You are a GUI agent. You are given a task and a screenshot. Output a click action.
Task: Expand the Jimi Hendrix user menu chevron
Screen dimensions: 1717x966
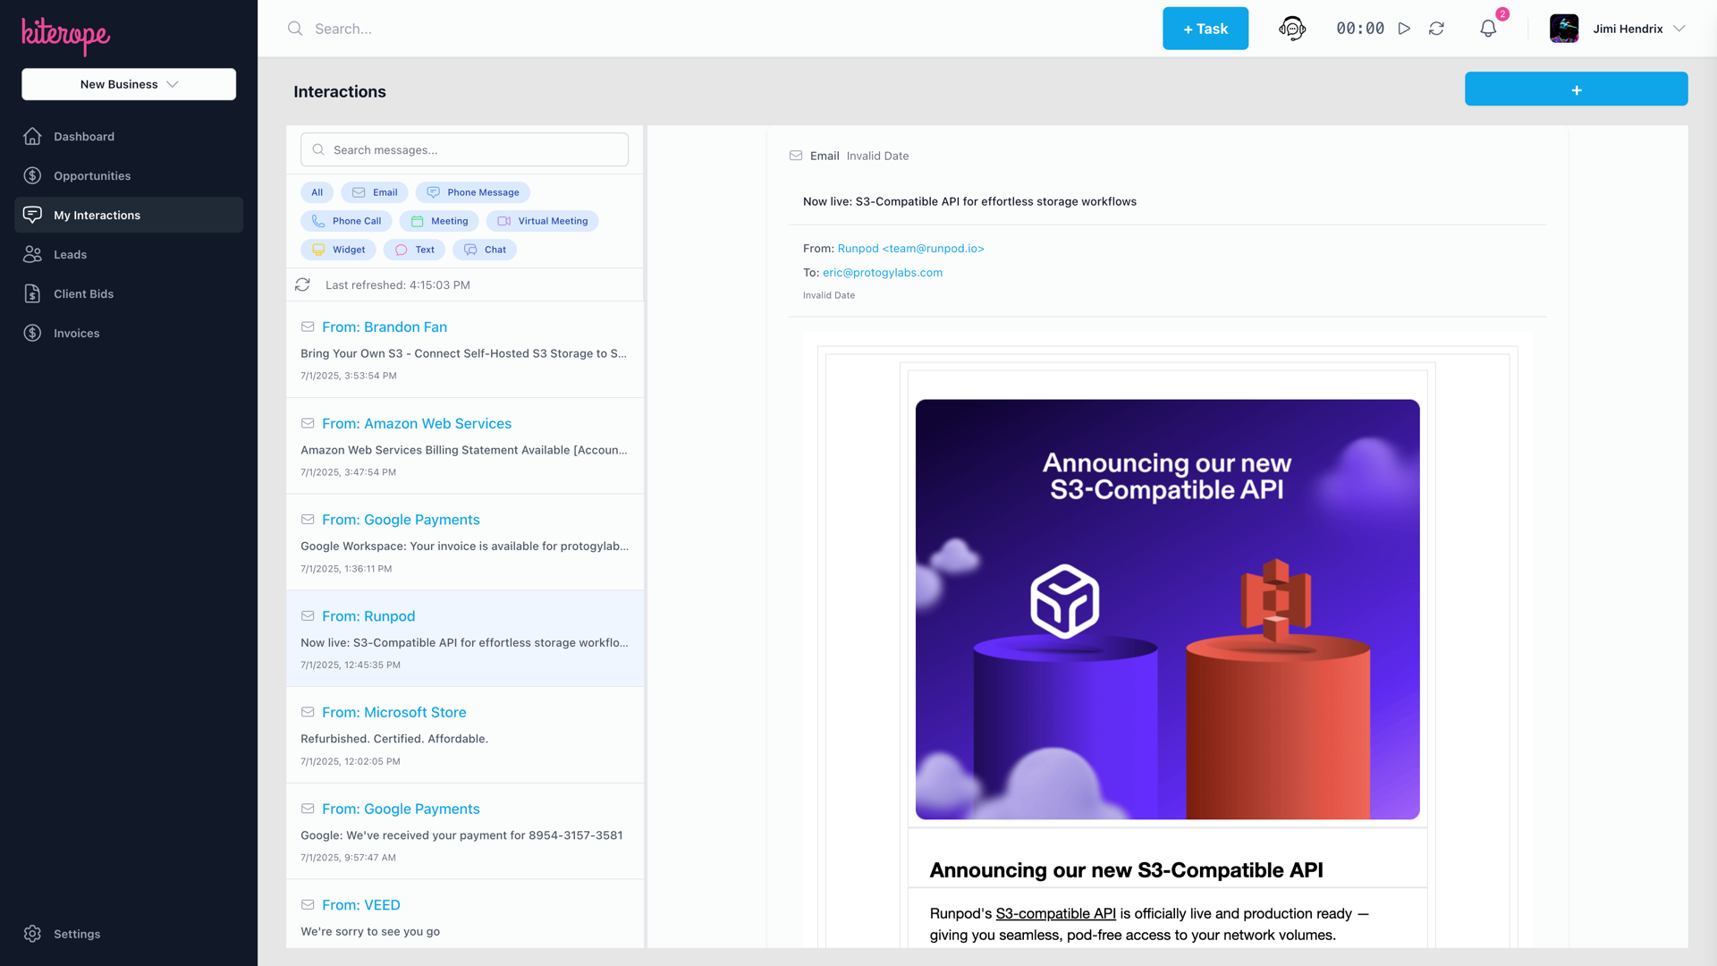[x=1679, y=29]
